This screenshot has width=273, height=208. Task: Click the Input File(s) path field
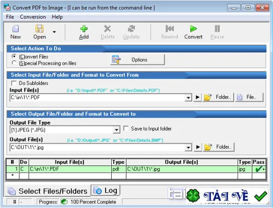coord(97,98)
